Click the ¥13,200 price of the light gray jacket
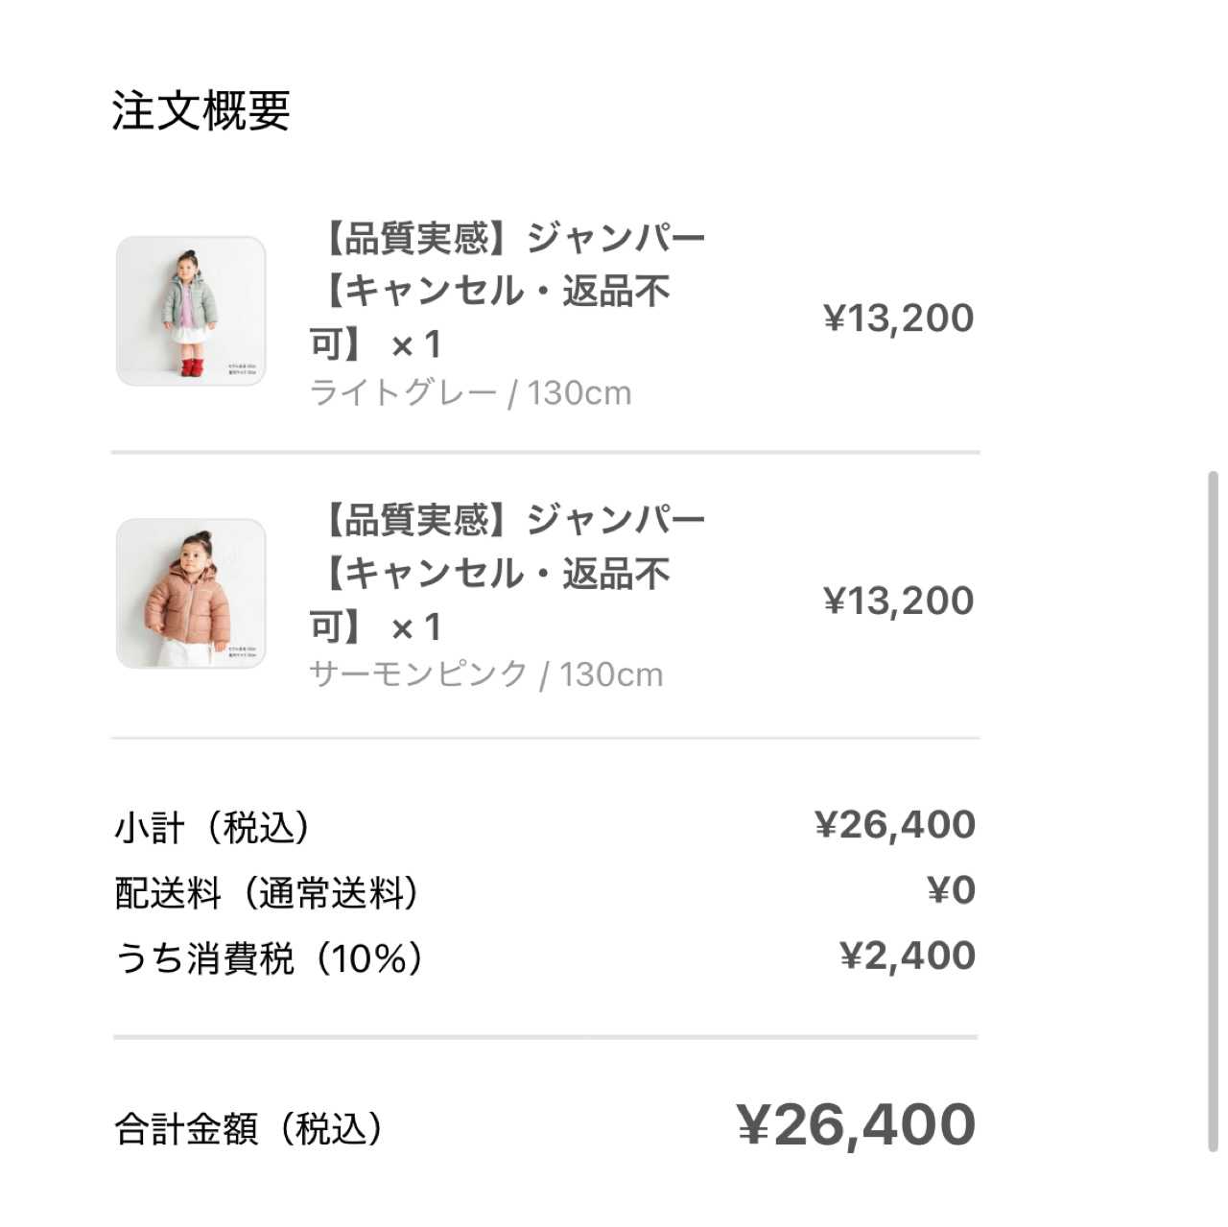 coord(898,319)
